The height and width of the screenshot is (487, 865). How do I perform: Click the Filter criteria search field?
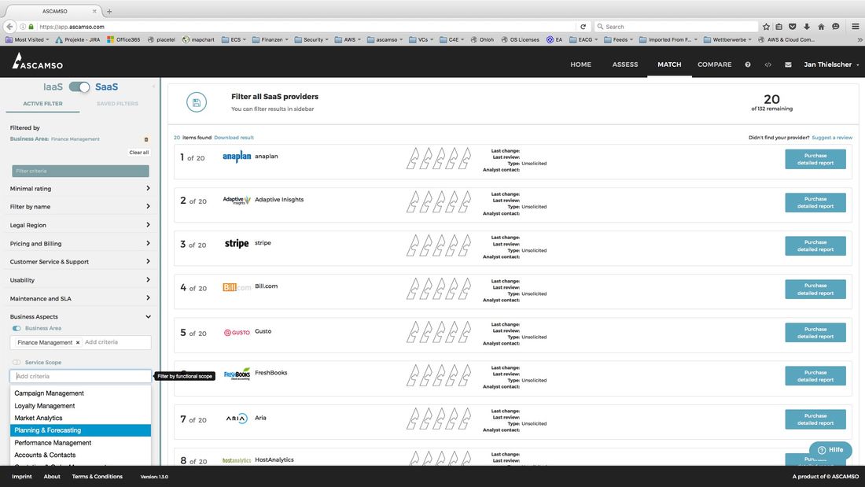(x=80, y=172)
